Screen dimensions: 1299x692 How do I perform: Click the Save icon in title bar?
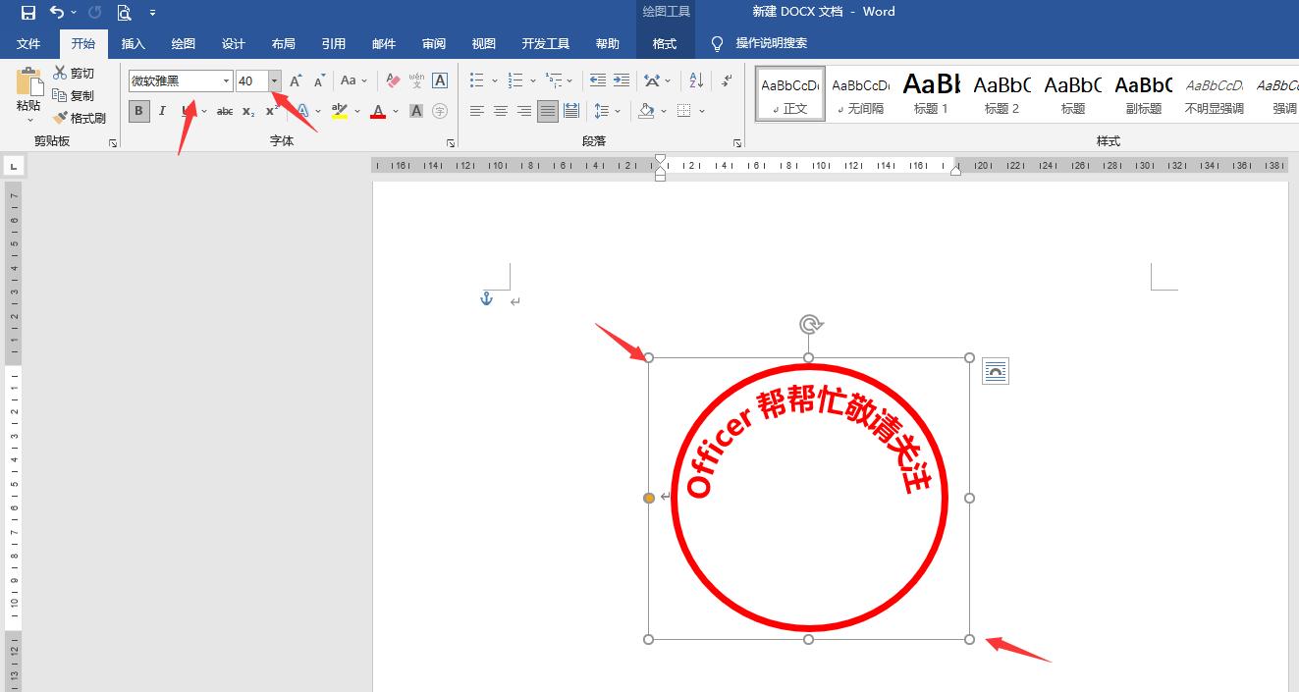click(x=27, y=13)
